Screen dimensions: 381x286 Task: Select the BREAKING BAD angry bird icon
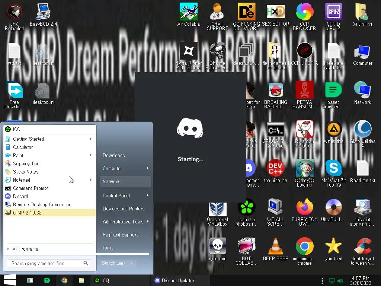[x=276, y=95]
